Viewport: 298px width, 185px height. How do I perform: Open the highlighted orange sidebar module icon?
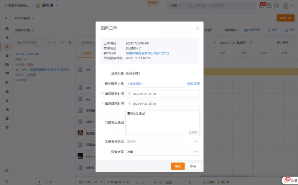pos(7,47)
